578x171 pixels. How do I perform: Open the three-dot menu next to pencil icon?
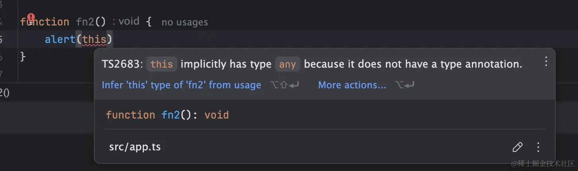click(538, 147)
